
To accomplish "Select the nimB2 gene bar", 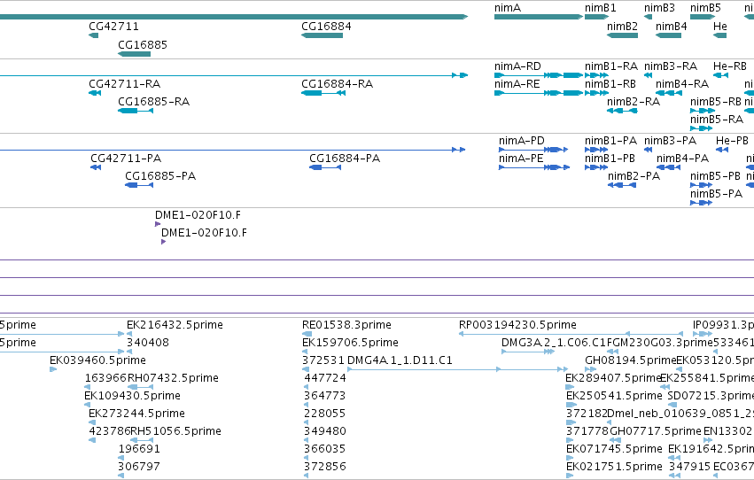I will coord(622,35).
